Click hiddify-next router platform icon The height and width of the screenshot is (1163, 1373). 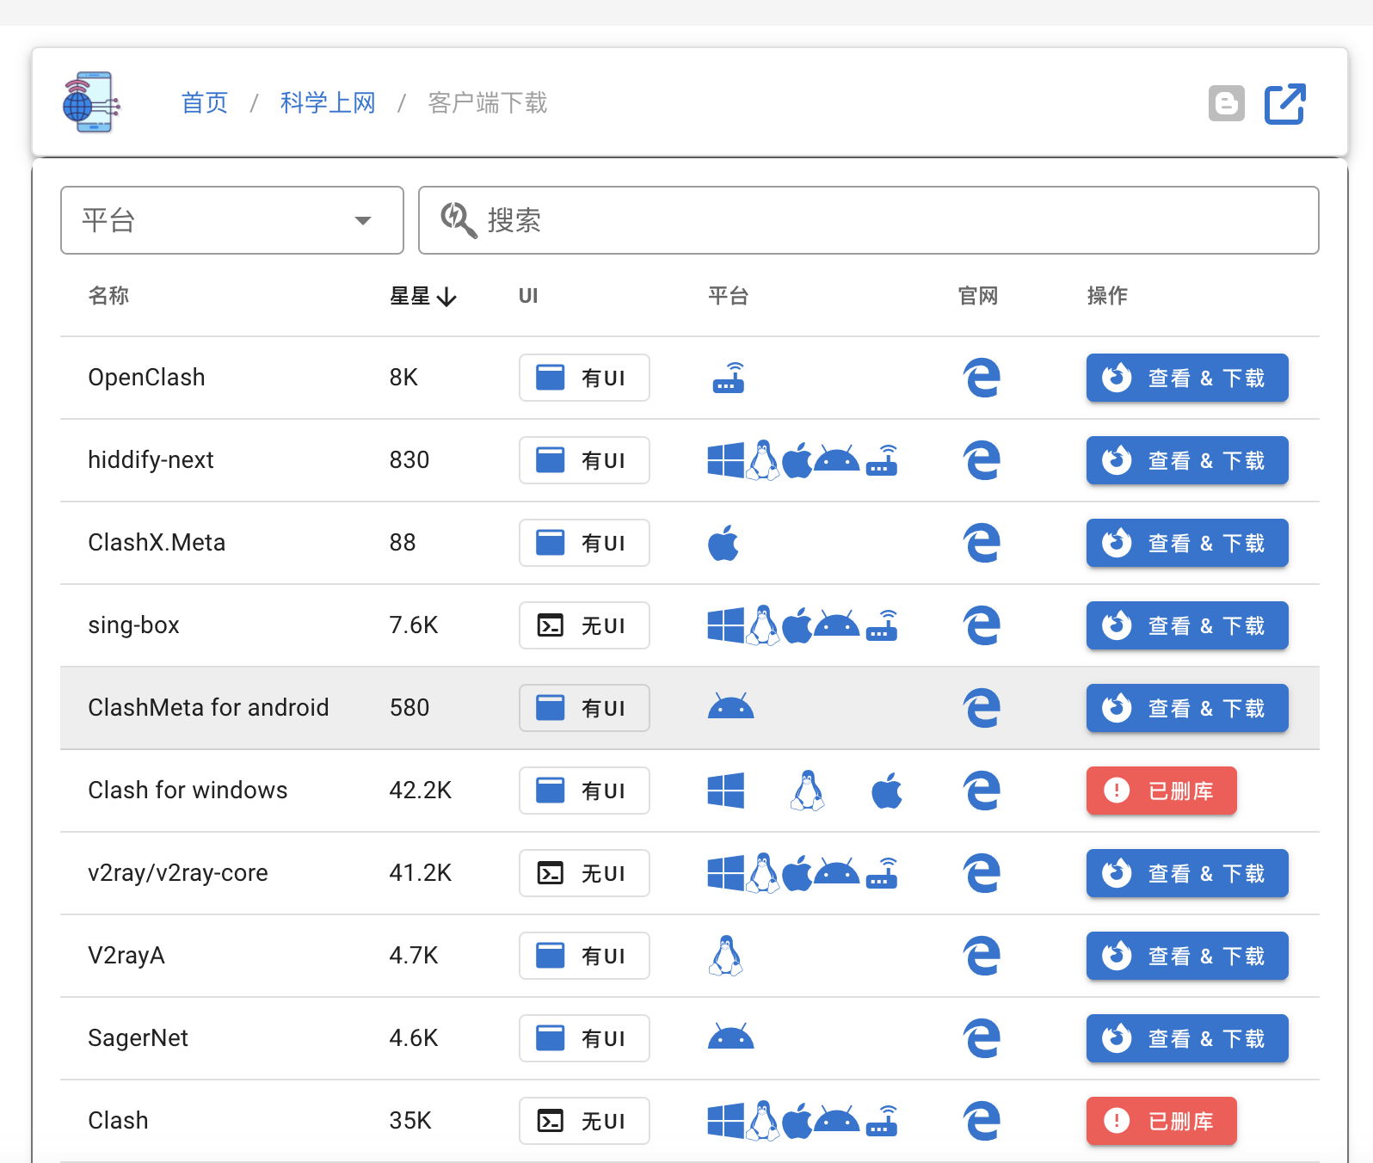882,460
